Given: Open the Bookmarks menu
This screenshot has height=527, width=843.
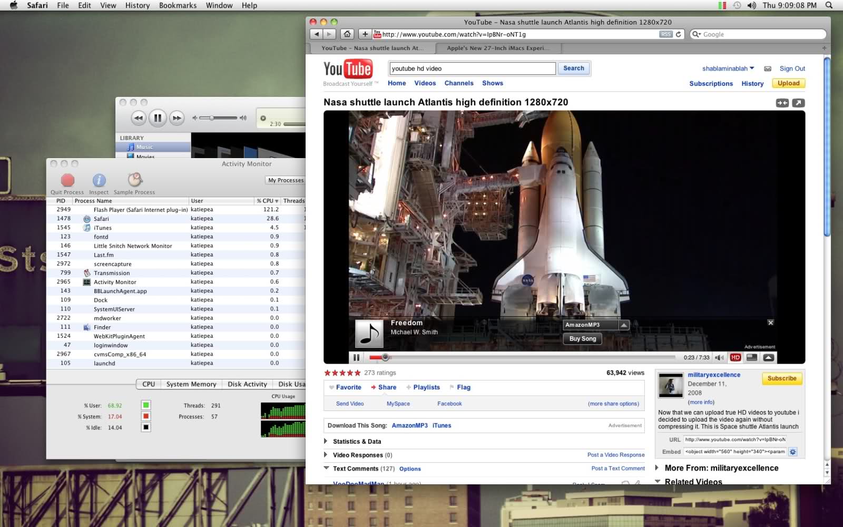Looking at the screenshot, I should pos(178,5).
